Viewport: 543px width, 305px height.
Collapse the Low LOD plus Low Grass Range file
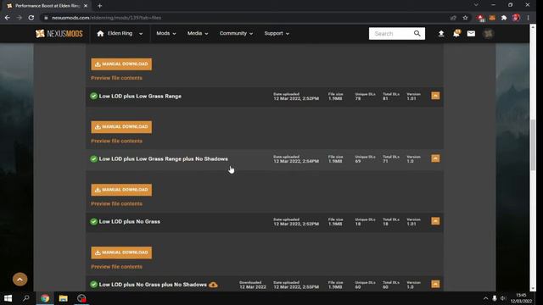pyautogui.click(x=435, y=96)
